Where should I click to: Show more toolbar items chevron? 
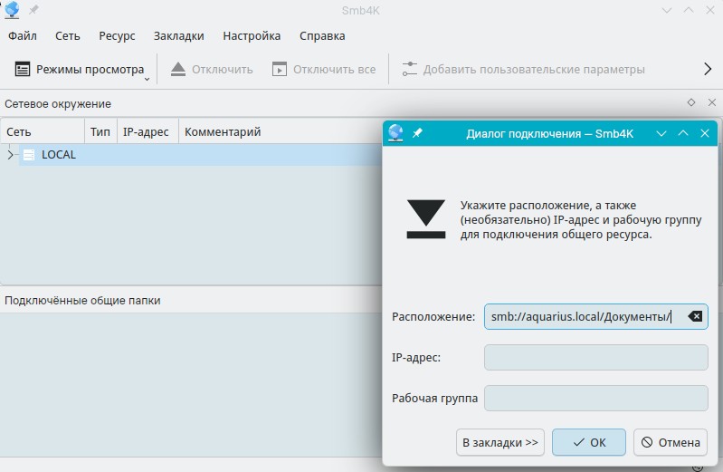(x=708, y=69)
